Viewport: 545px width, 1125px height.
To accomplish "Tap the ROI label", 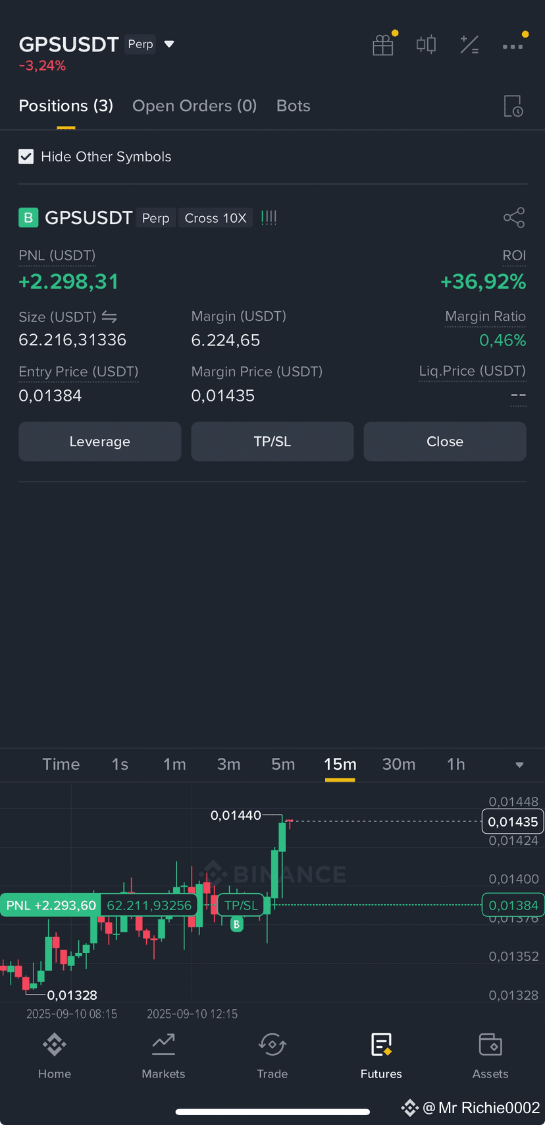I will coord(514,256).
